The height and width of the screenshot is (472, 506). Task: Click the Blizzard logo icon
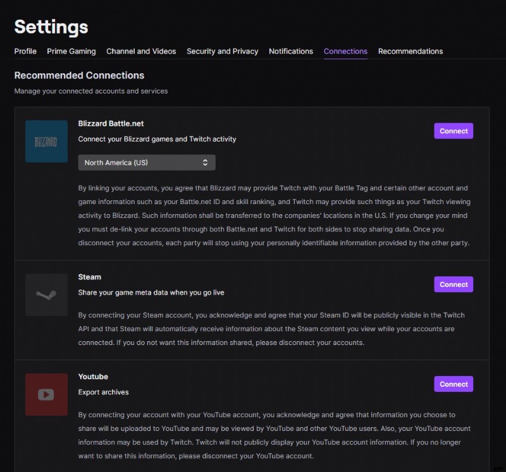pyautogui.click(x=46, y=141)
